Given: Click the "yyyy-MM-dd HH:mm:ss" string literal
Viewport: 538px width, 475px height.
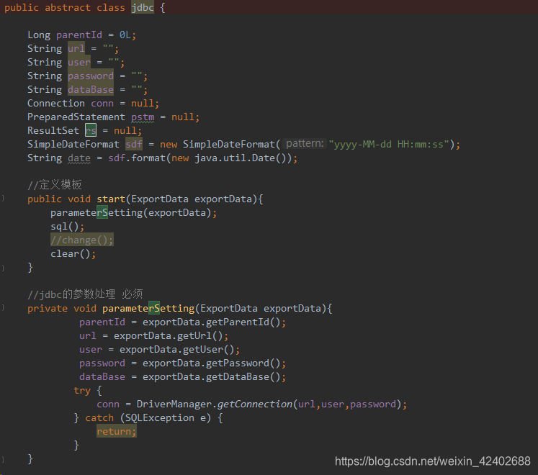Looking at the screenshot, I should click(390, 145).
